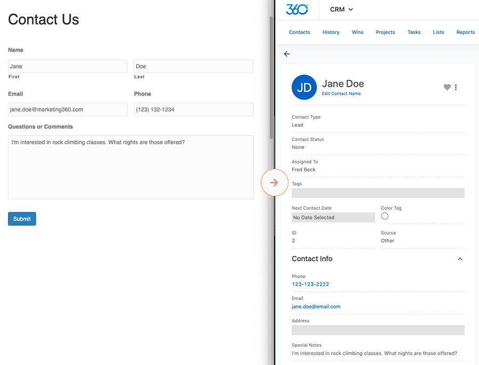Open the Projects tab

(x=385, y=32)
